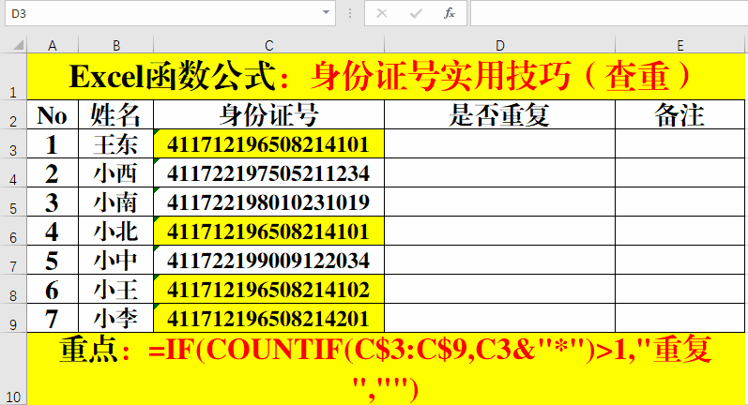The image size is (748, 405).
Task: Select ID cell in 王东's row
Action: tap(269, 143)
